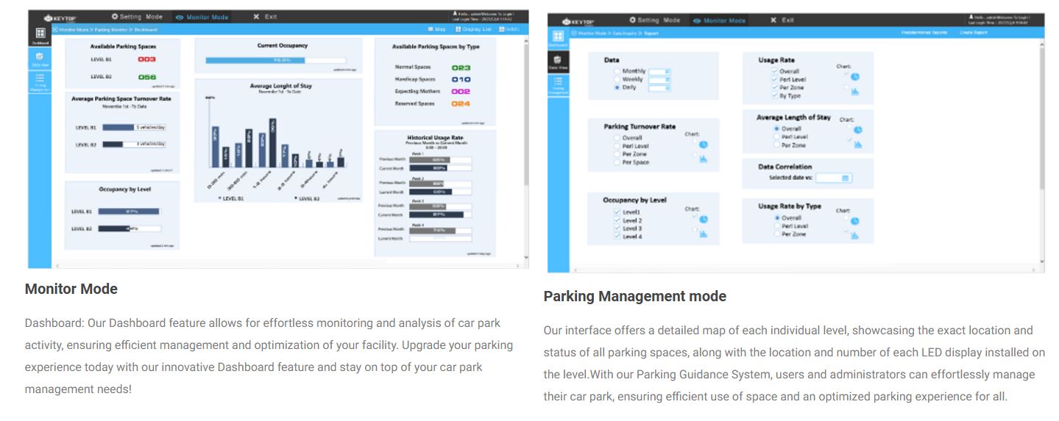Choose bar chart icon in Usage Rate by Type
The height and width of the screenshot is (421, 1059).
point(854,235)
